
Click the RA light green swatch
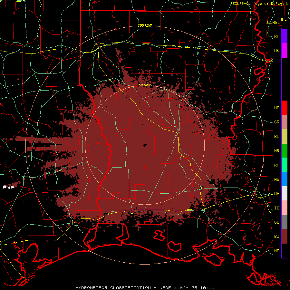point(285,165)
